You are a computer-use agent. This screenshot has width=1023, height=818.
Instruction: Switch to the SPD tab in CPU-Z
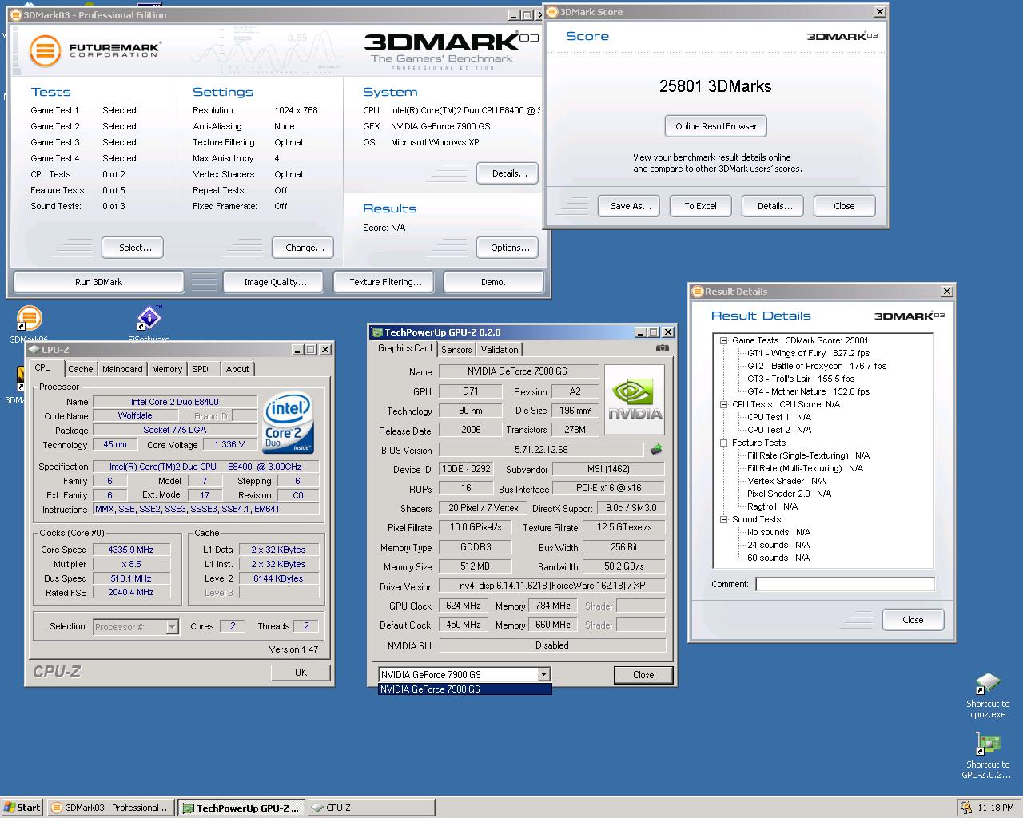[201, 369]
